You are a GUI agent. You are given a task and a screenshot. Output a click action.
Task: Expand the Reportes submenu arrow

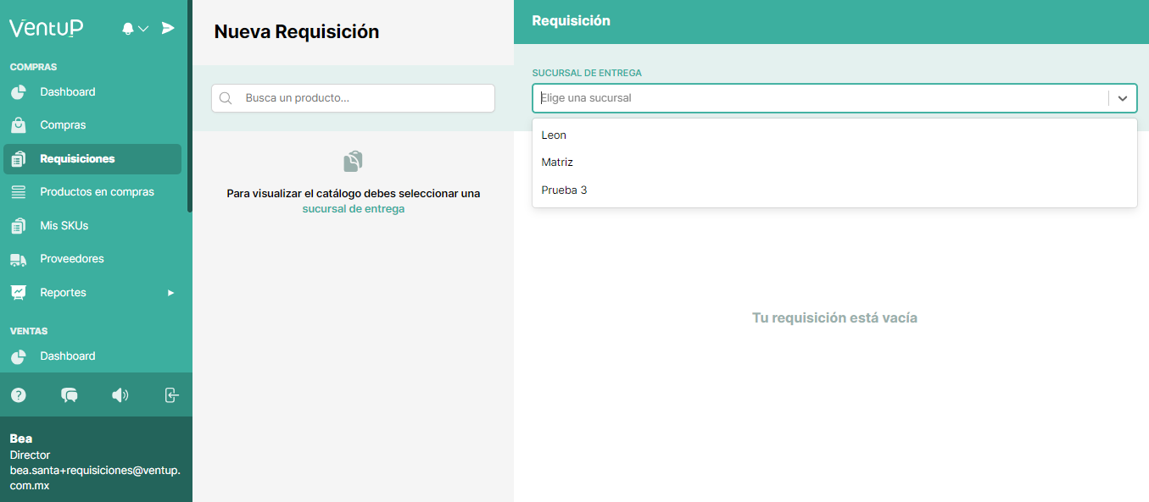pyautogui.click(x=170, y=292)
